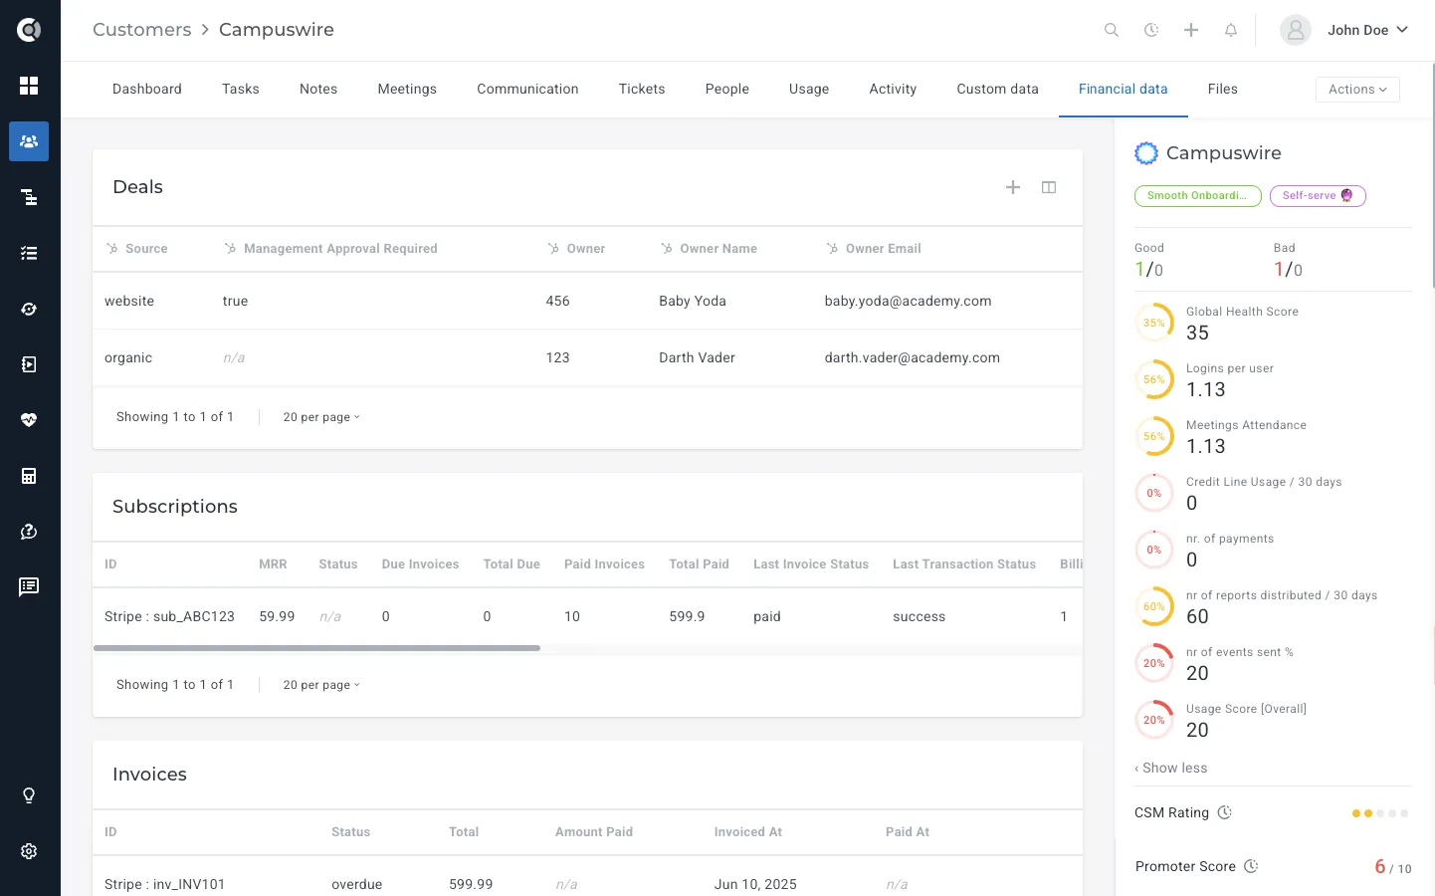This screenshot has width=1435, height=896.
Task: Open the dashboard grid icon in sidebar
Action: pyautogui.click(x=29, y=86)
